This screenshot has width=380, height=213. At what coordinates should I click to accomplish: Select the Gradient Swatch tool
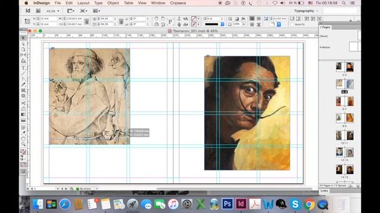(x=23, y=114)
